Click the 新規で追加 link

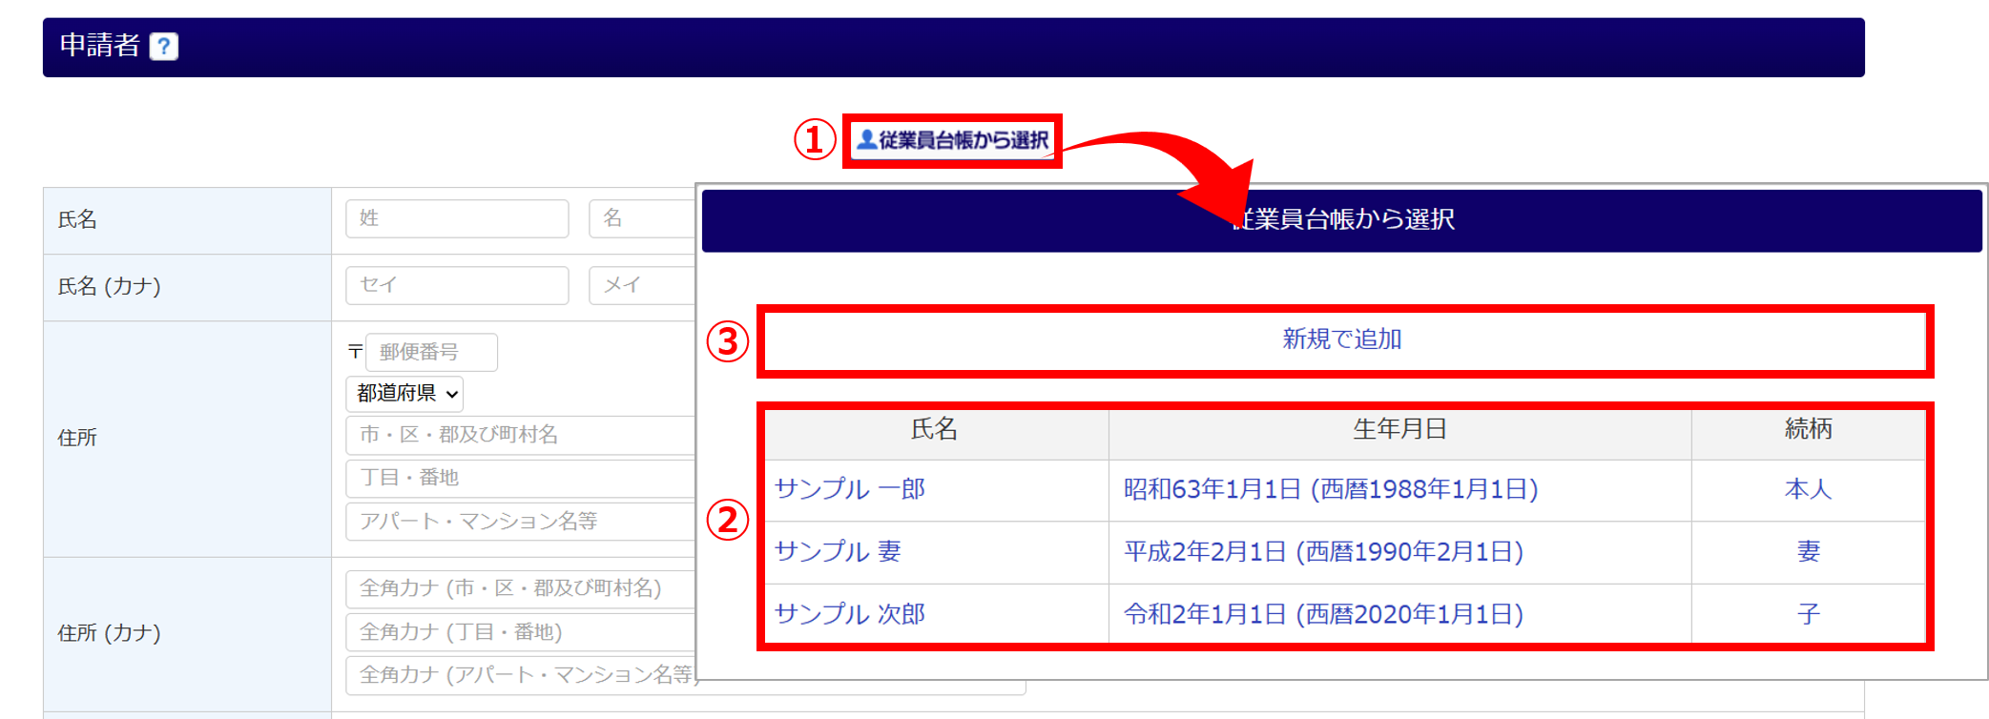point(1341,339)
